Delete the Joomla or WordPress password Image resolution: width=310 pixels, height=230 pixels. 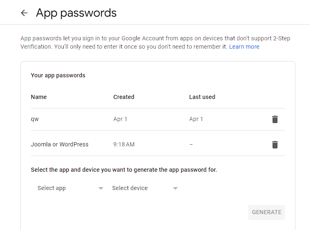[x=275, y=145]
